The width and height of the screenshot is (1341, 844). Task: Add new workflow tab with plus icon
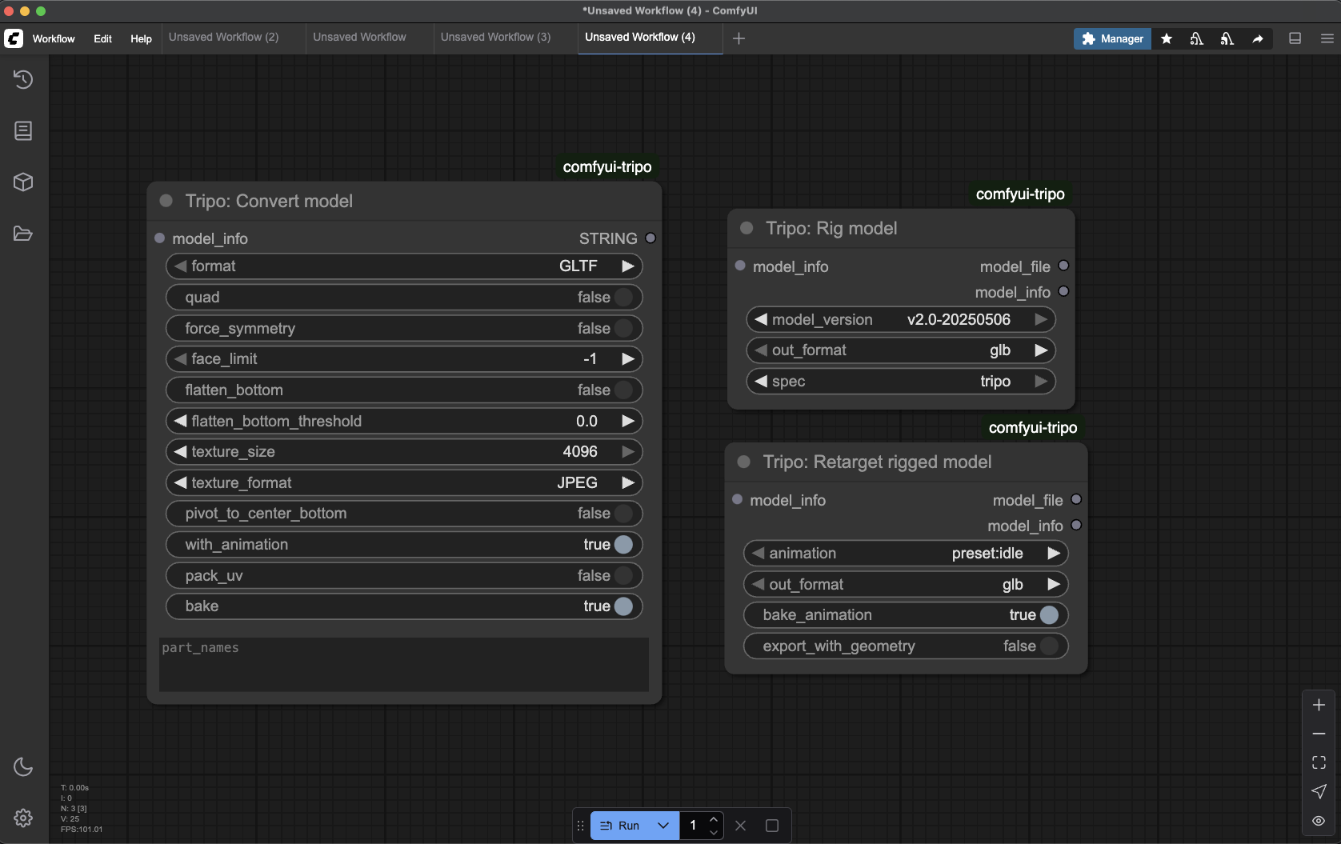(739, 38)
